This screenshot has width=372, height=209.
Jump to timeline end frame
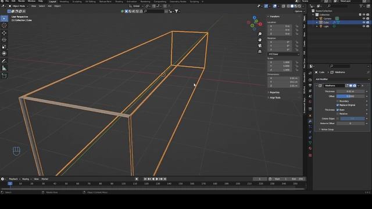tap(165, 179)
